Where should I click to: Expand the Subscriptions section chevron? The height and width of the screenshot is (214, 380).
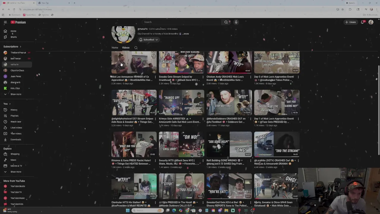pos(20,47)
